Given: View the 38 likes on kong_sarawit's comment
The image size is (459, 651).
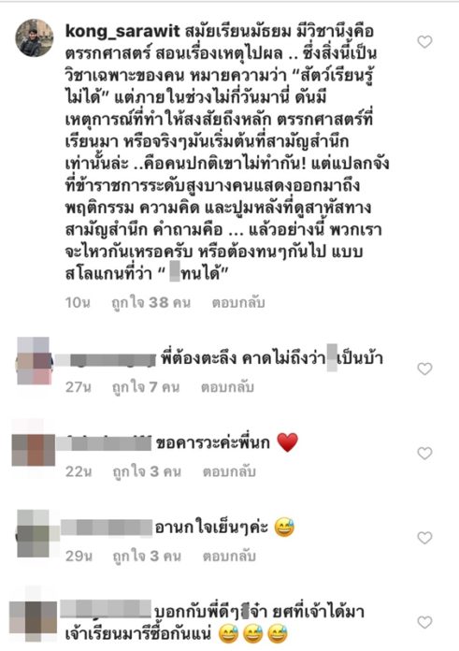Looking at the screenshot, I should point(151,303).
